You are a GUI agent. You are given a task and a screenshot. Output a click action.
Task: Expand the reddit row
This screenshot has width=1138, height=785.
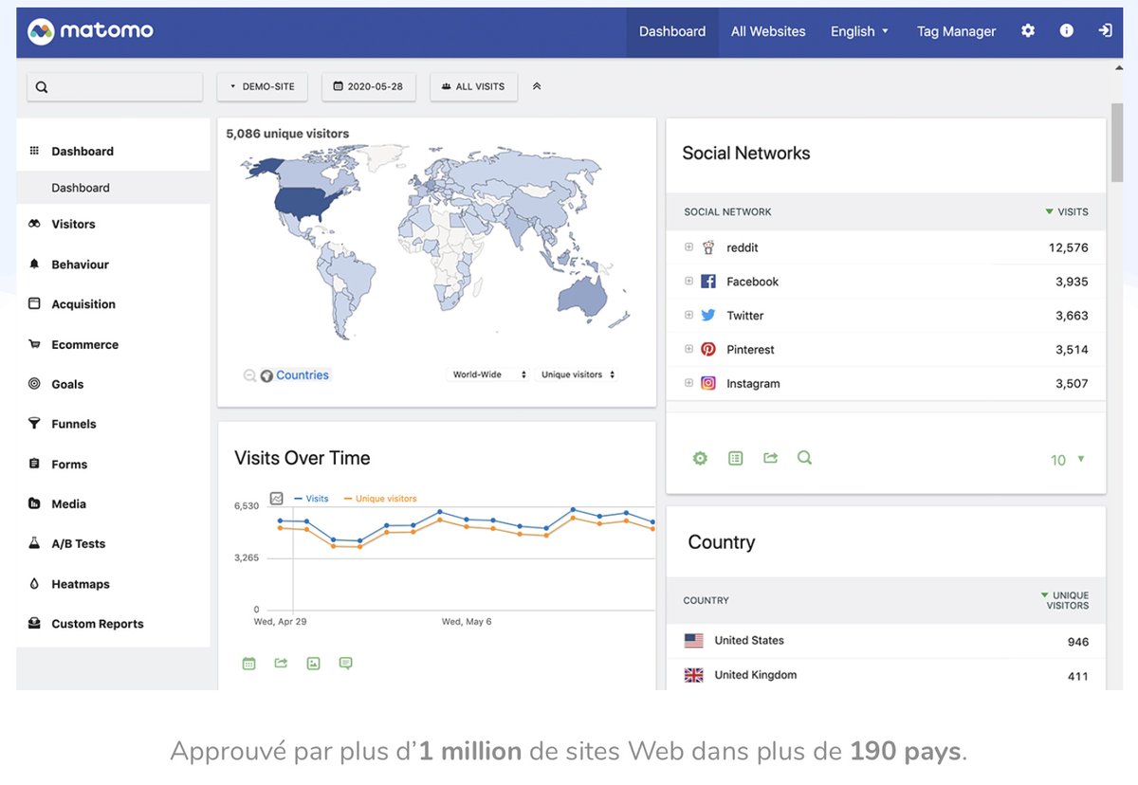point(689,247)
